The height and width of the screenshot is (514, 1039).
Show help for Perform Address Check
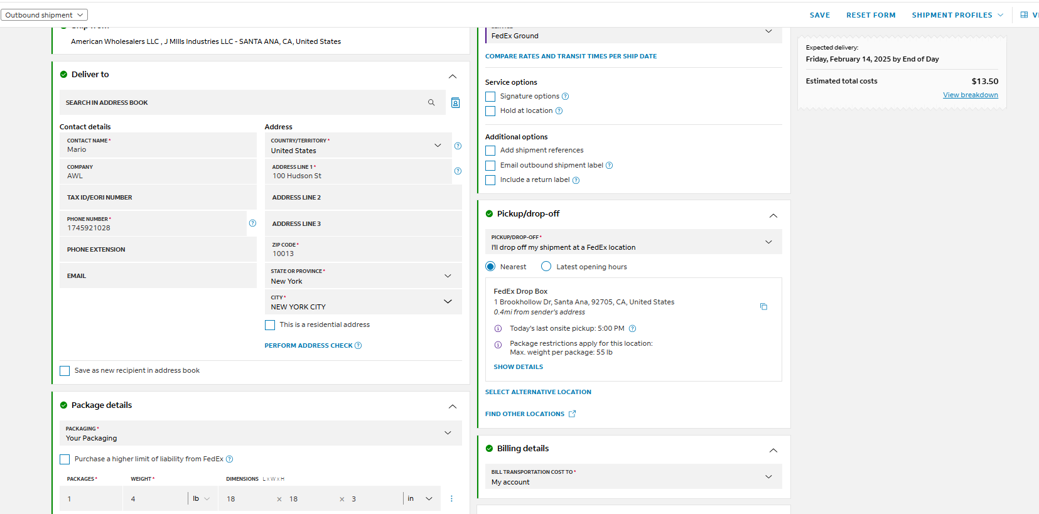358,346
